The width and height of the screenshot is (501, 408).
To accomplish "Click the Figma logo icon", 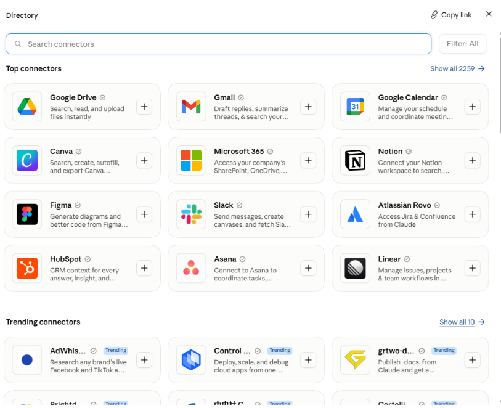I will pos(27,214).
